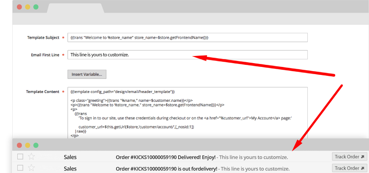Image resolution: width=369 pixels, height=173 pixels.
Task: Minimize the inbox window with yellow button
Action: 27,145
